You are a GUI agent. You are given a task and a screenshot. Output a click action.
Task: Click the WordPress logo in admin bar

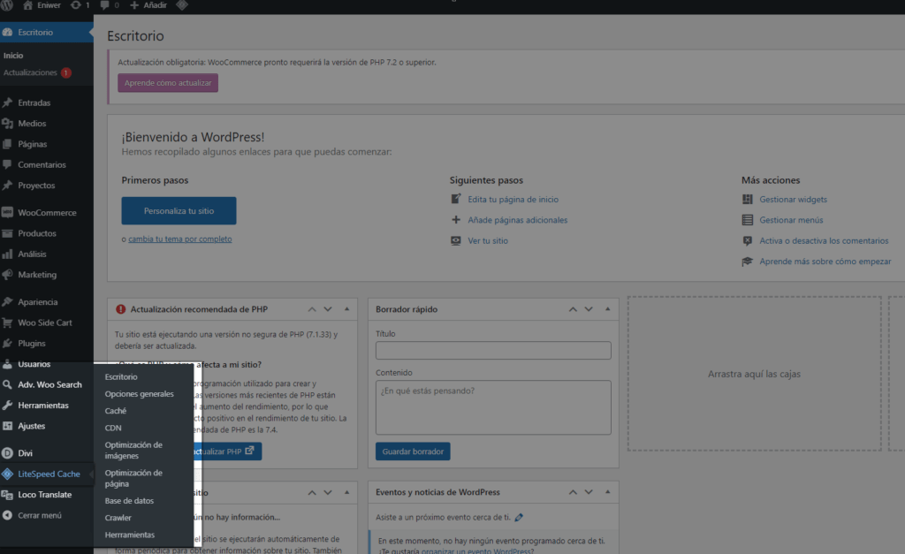click(7, 5)
